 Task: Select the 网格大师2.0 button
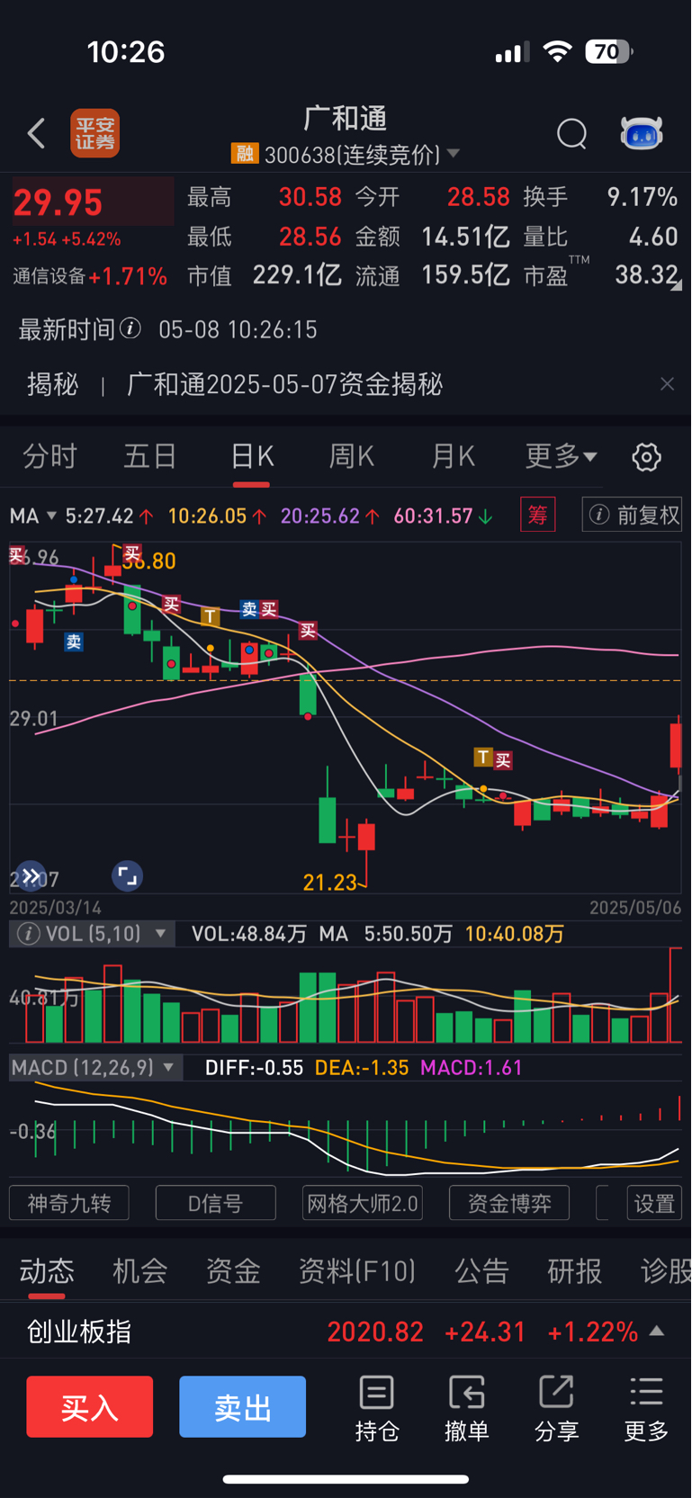point(363,1203)
